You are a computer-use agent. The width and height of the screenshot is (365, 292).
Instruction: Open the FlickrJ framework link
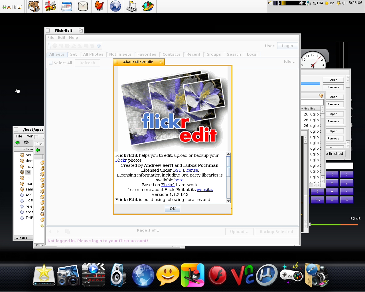(x=168, y=185)
